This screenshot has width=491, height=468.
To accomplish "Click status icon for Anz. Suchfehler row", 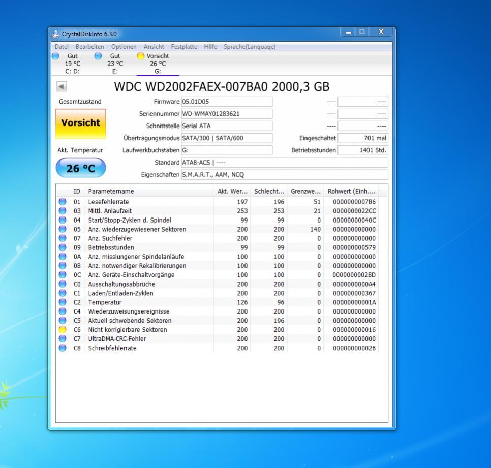I will click(x=63, y=238).
